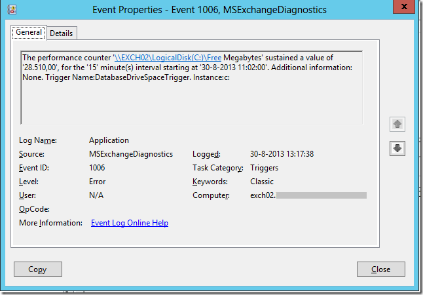Select the User value 'N/A'
The height and width of the screenshot is (295, 423).
coord(96,195)
